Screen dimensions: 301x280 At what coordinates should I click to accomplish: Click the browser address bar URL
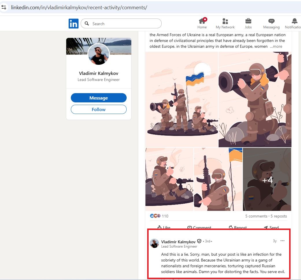(x=79, y=8)
